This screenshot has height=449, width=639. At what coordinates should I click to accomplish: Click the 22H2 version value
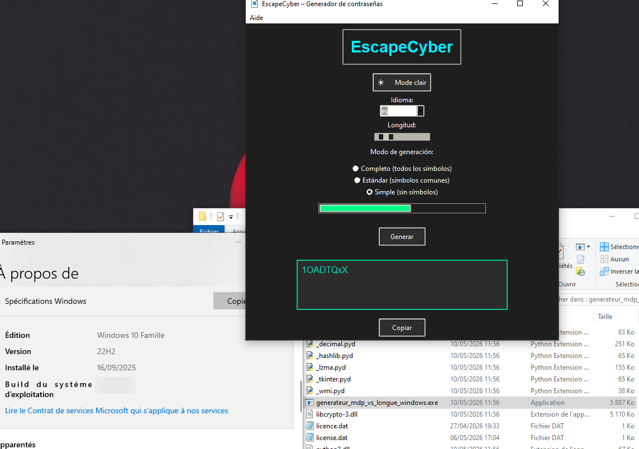click(106, 351)
